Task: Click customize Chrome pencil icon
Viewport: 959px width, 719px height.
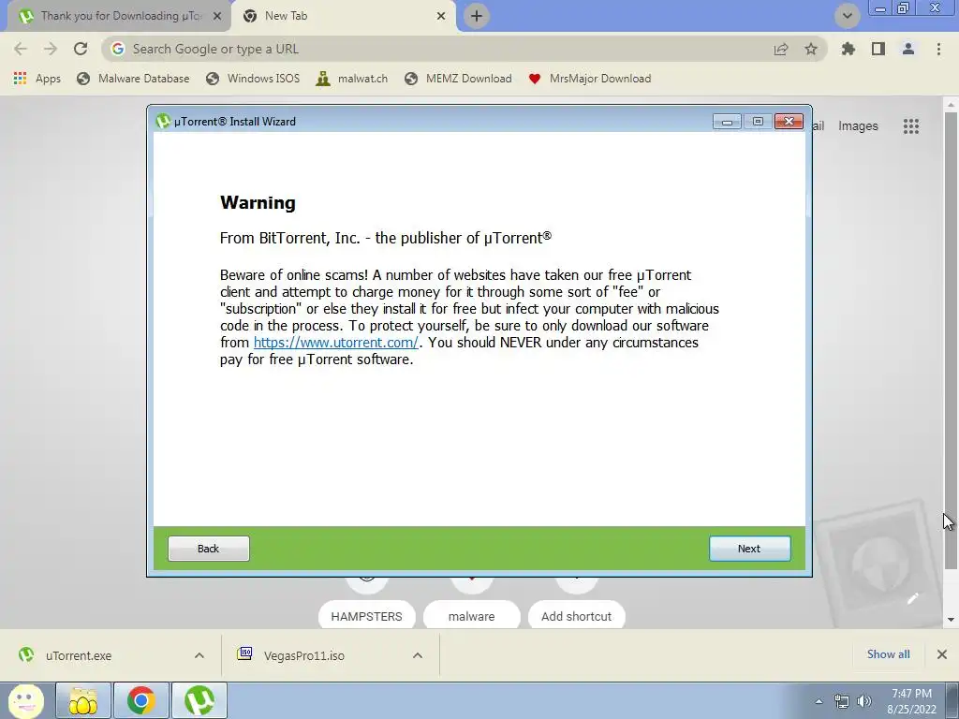Action: [912, 598]
